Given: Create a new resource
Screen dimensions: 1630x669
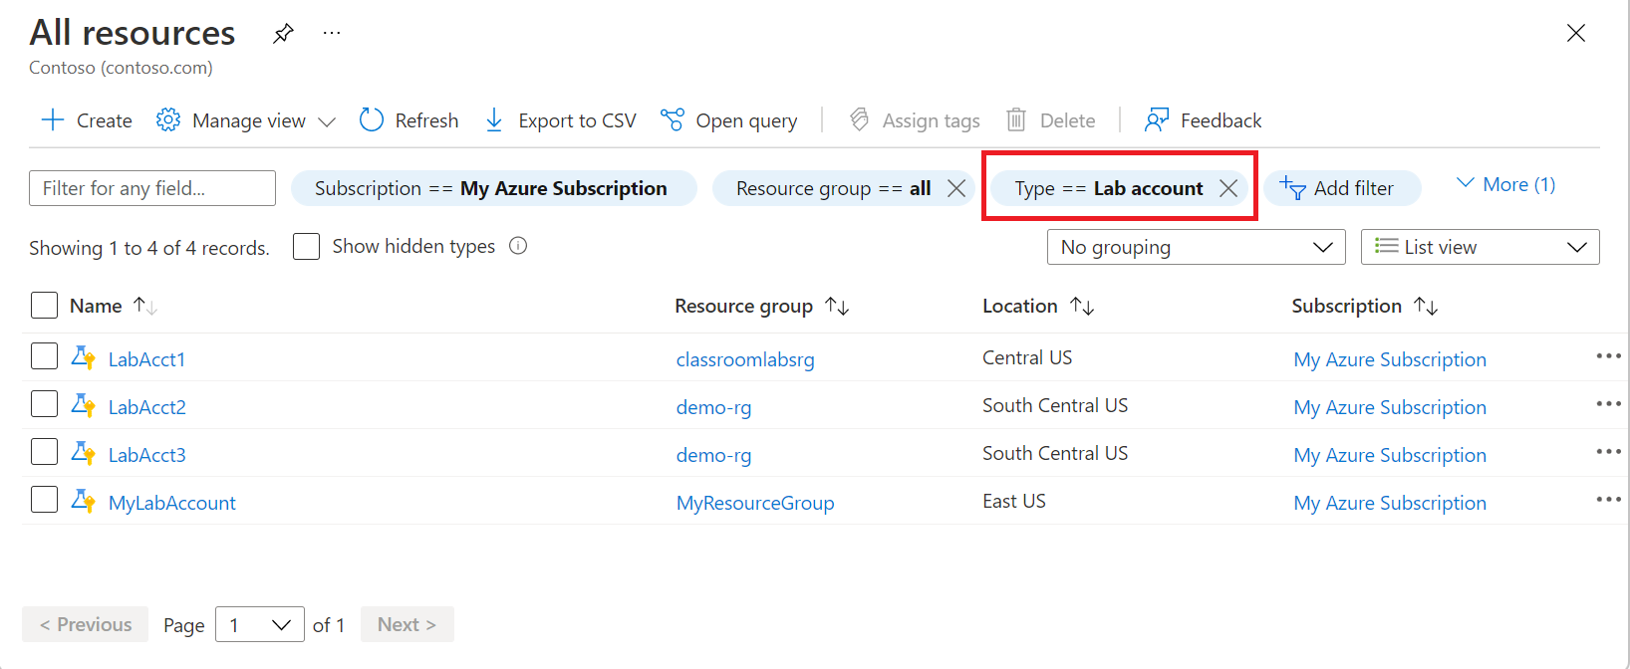Looking at the screenshot, I should (x=87, y=120).
